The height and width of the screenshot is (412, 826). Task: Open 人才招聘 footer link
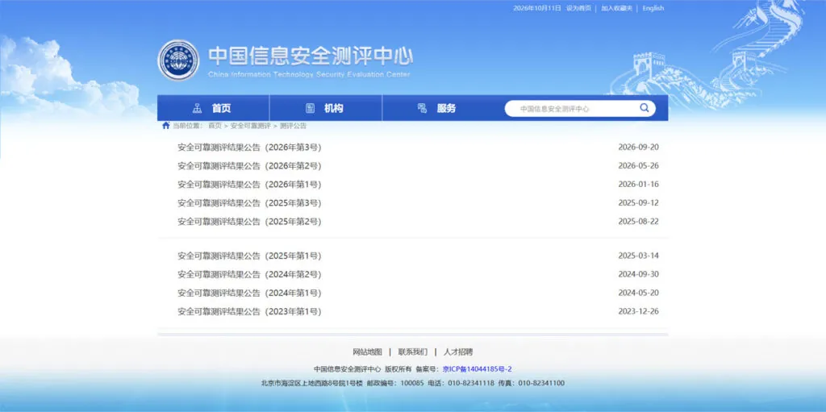(x=458, y=352)
